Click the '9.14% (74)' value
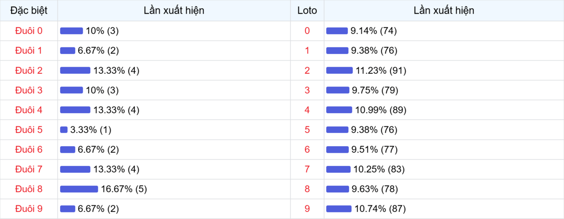The image size is (564, 219). [x=374, y=31]
